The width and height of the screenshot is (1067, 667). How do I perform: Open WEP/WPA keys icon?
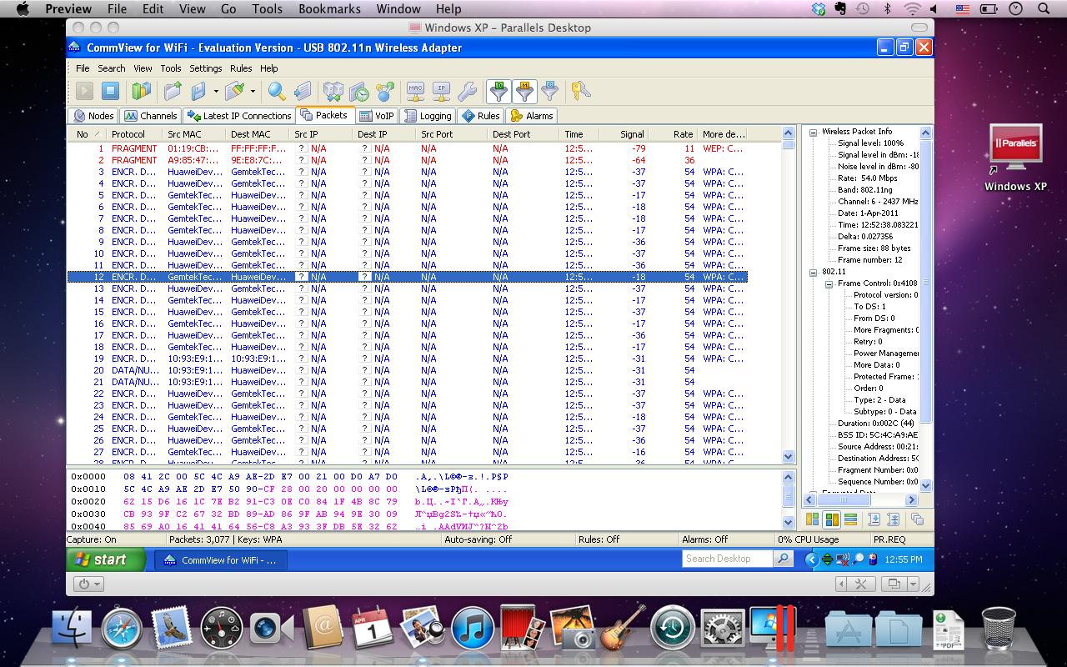[x=581, y=91]
